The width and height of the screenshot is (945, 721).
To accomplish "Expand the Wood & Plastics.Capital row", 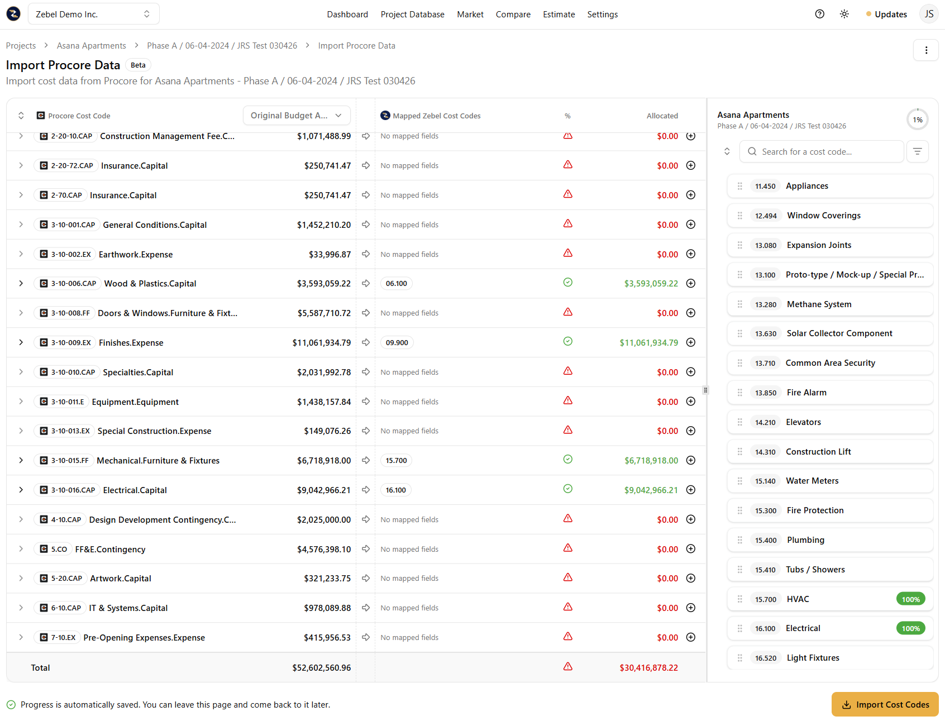I will tap(21, 284).
